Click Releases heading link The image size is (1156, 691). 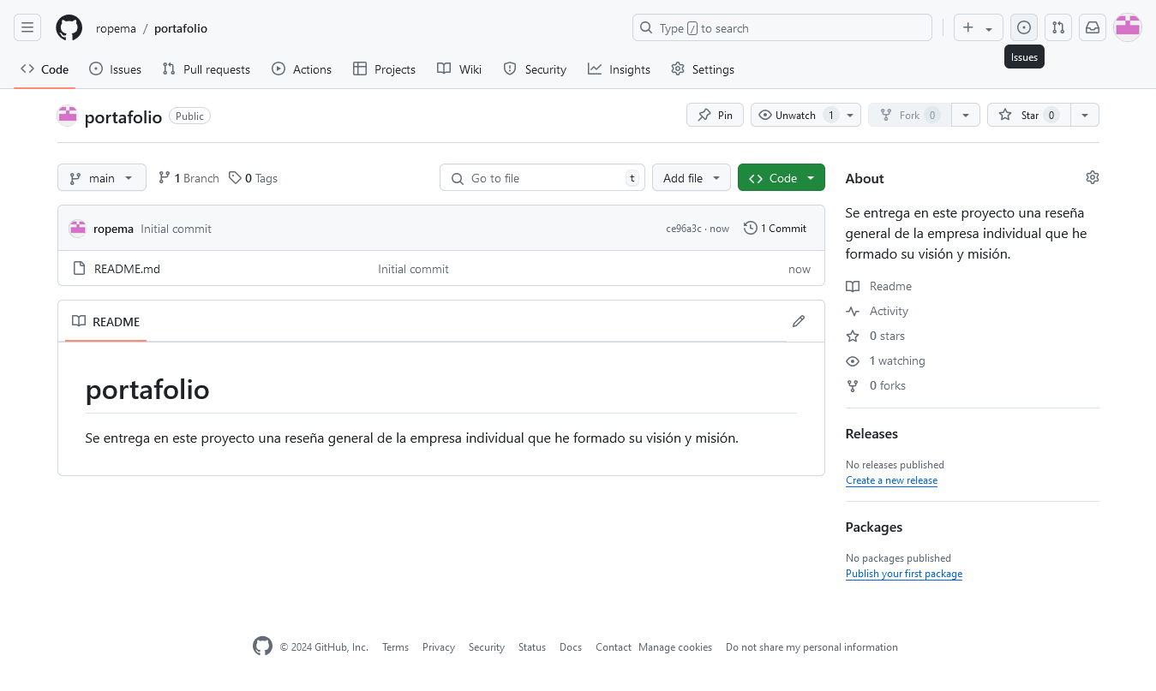click(871, 434)
